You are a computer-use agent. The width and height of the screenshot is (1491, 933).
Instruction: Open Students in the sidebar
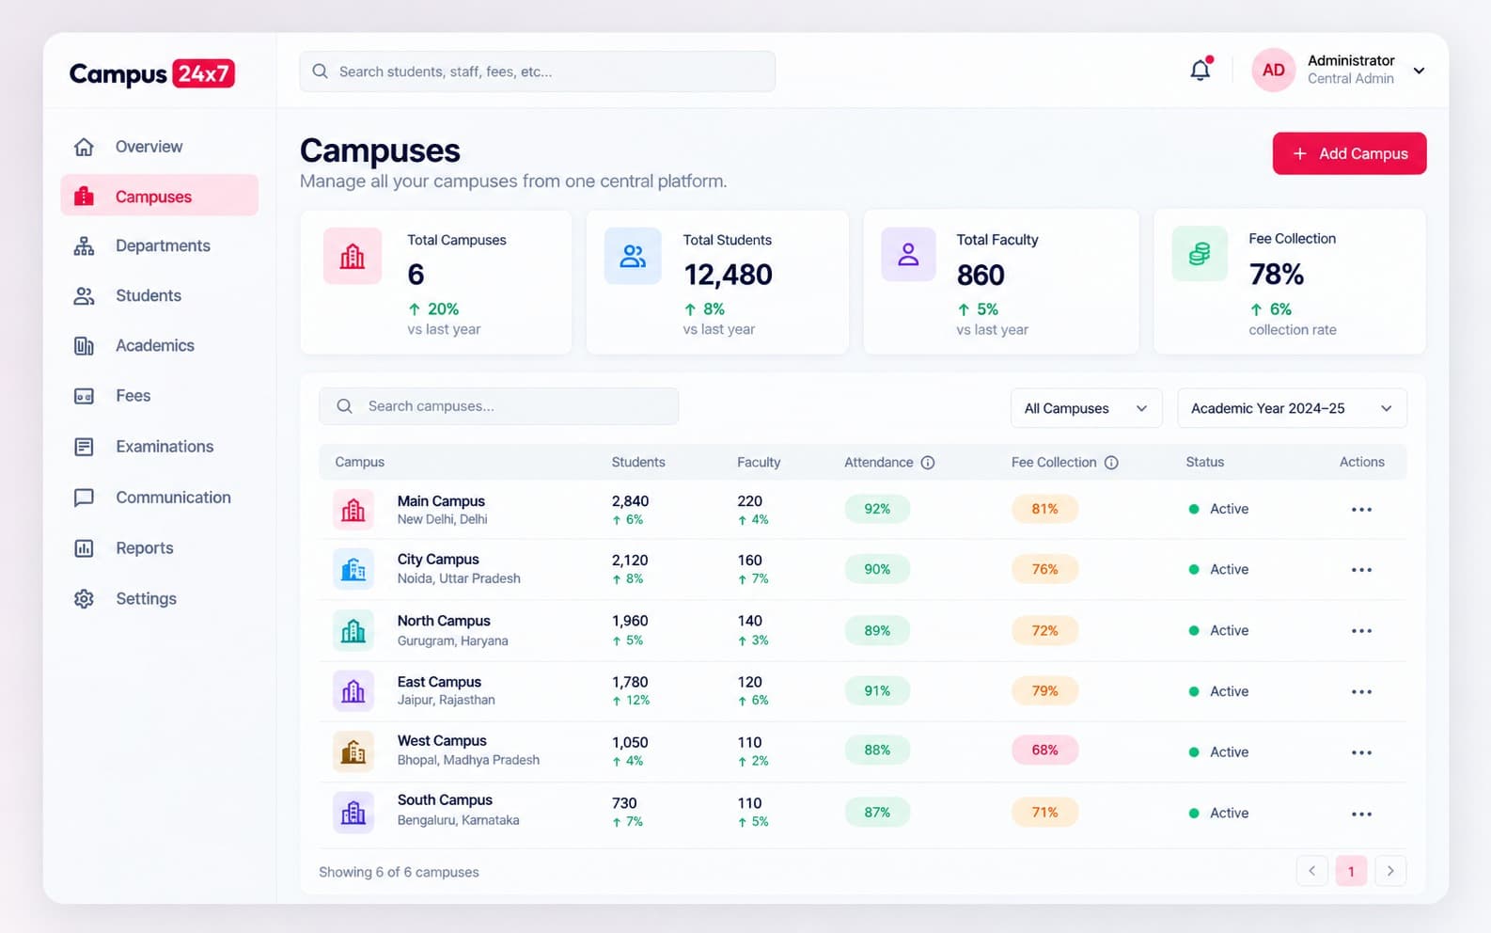(159, 296)
